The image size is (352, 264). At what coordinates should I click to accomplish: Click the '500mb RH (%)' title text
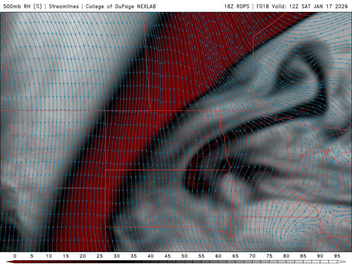coord(22,6)
